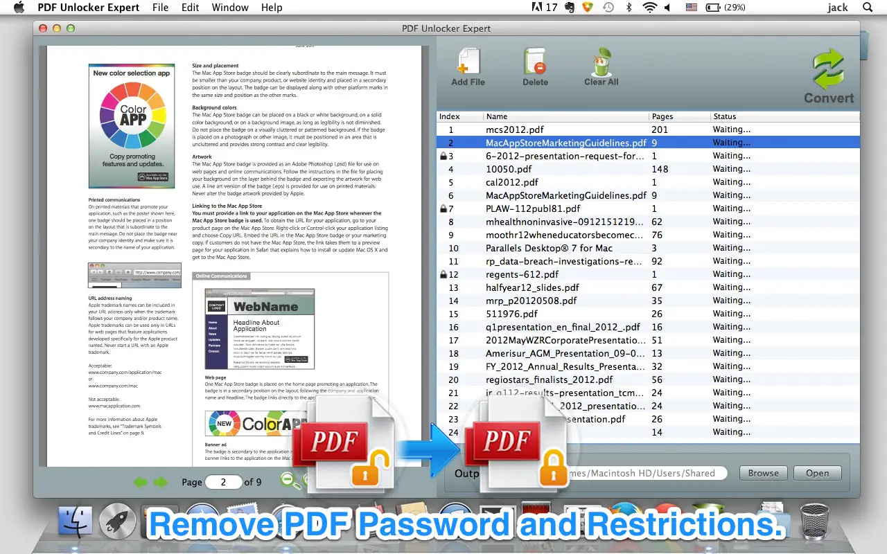The image size is (887, 554).
Task: Open the Evernote elephant menu bar icon
Action: click(x=569, y=8)
